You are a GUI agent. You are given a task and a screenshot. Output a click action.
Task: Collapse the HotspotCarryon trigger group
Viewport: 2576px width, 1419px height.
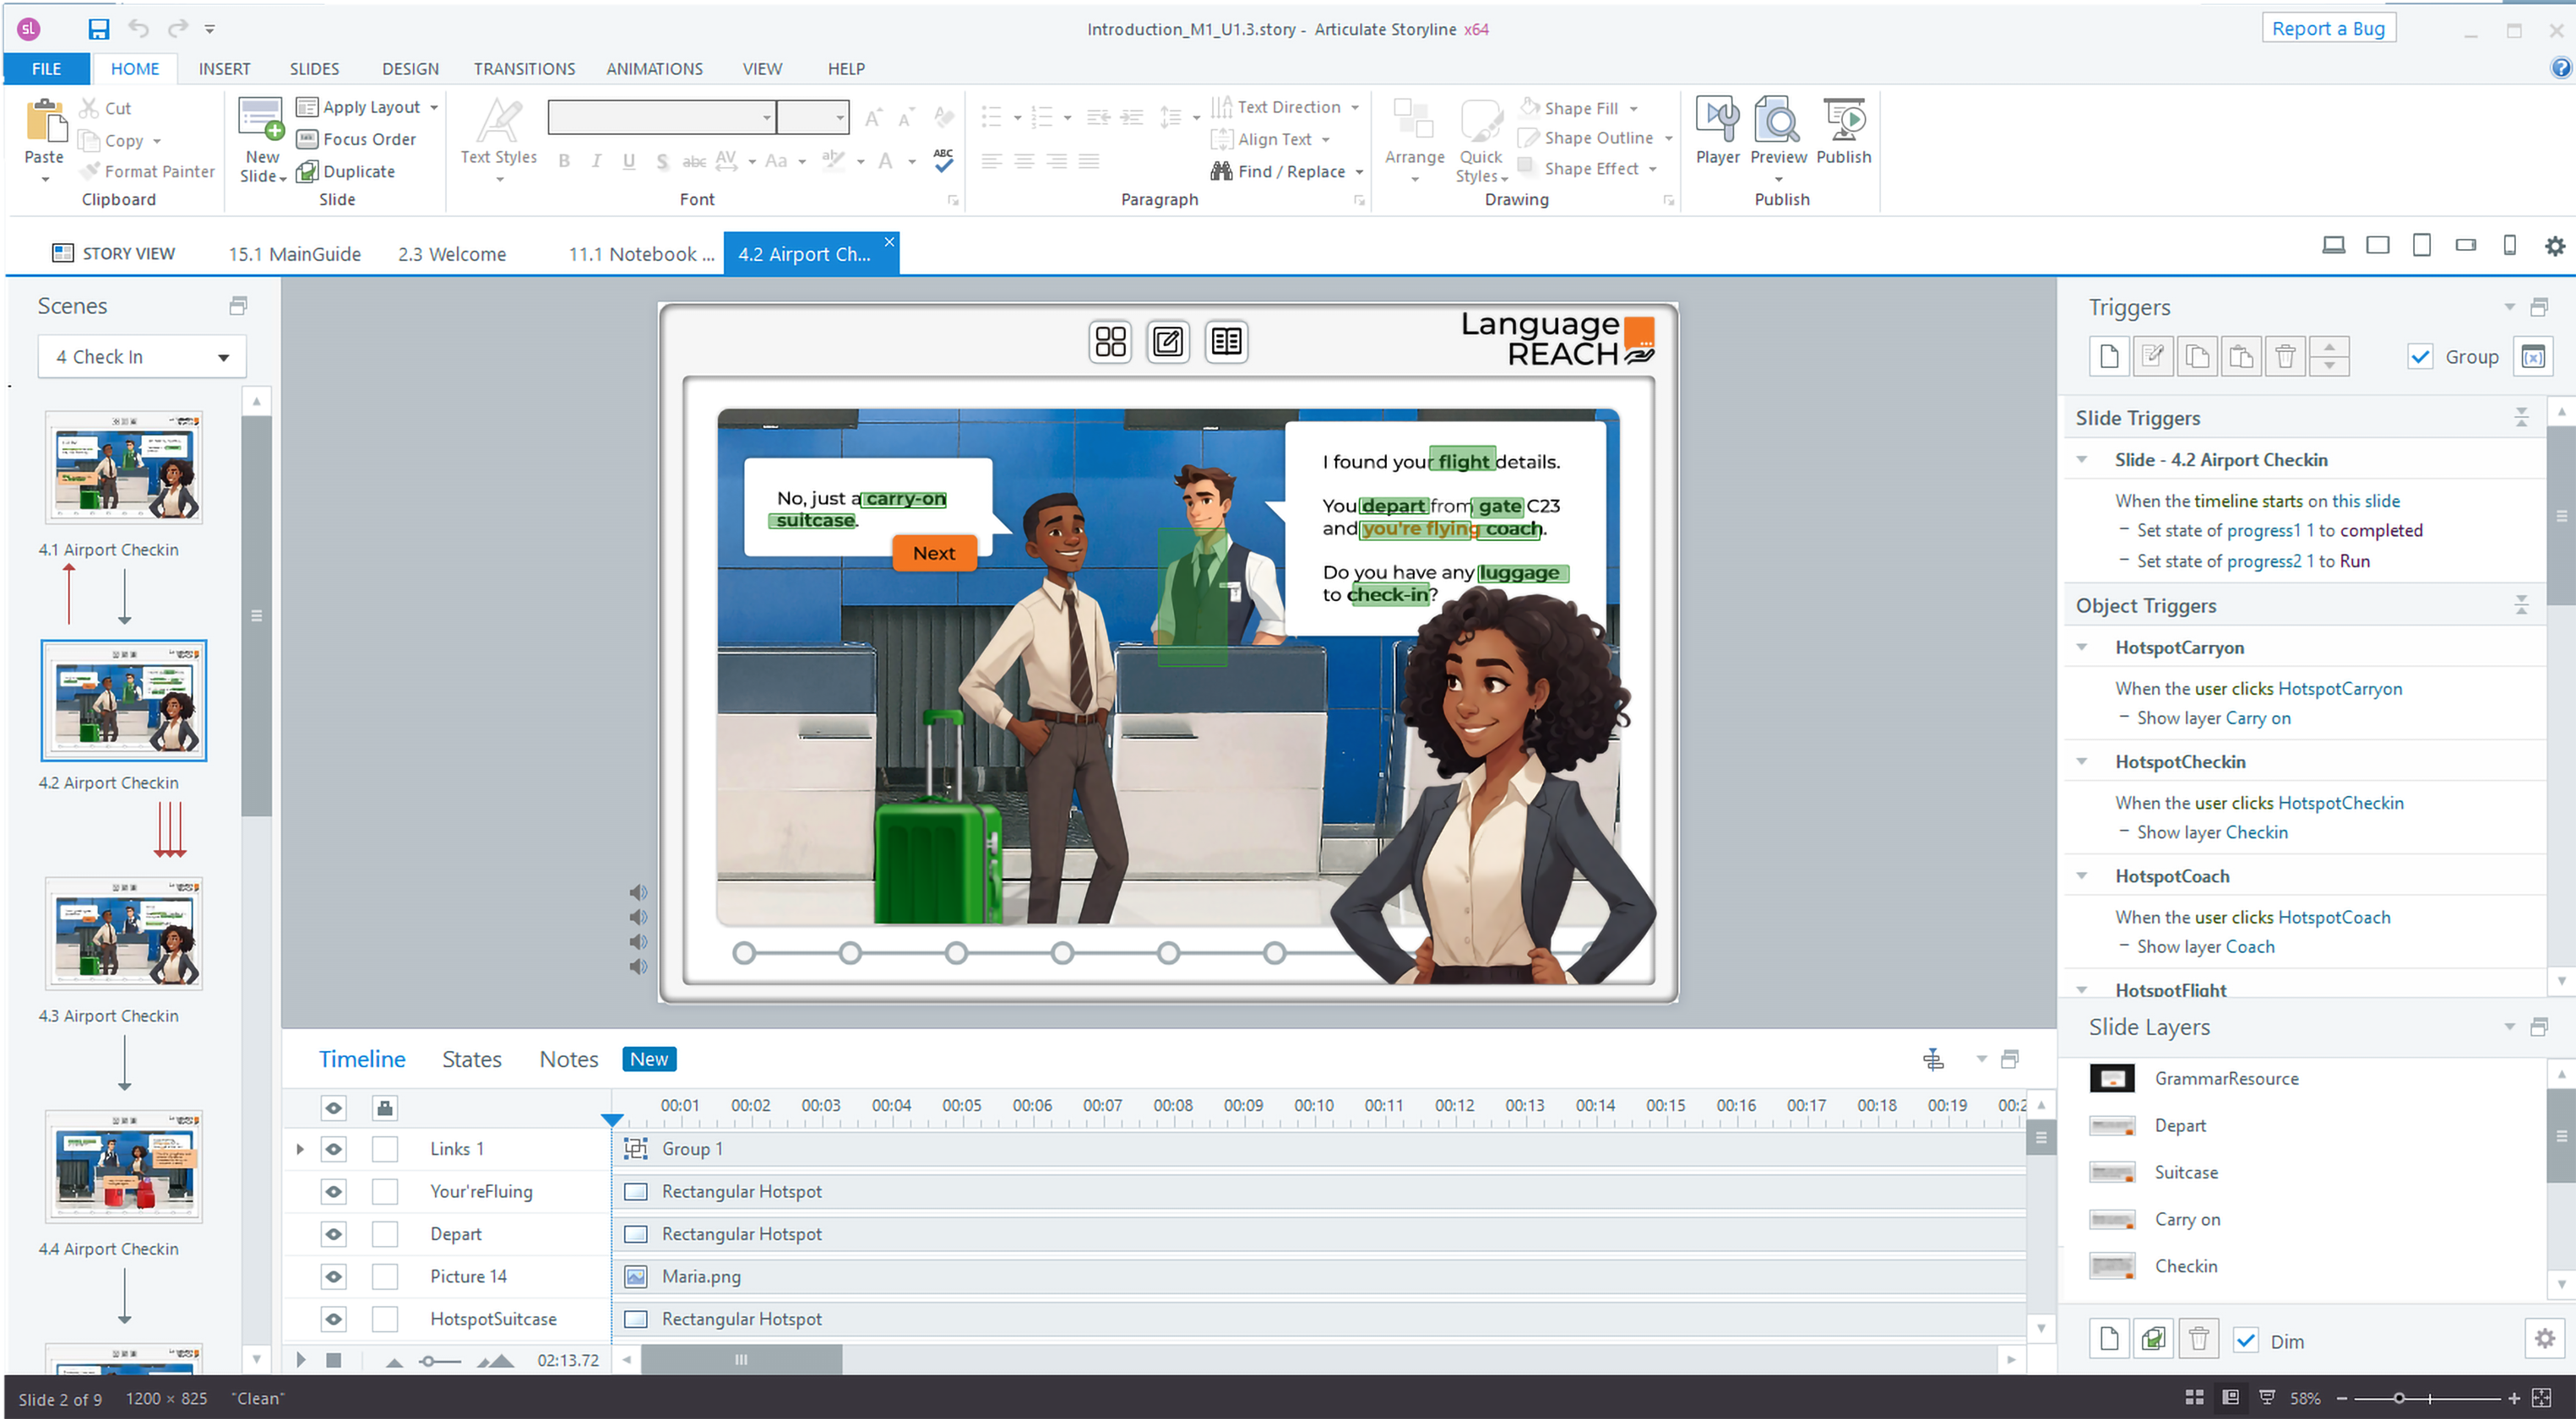pos(2082,647)
